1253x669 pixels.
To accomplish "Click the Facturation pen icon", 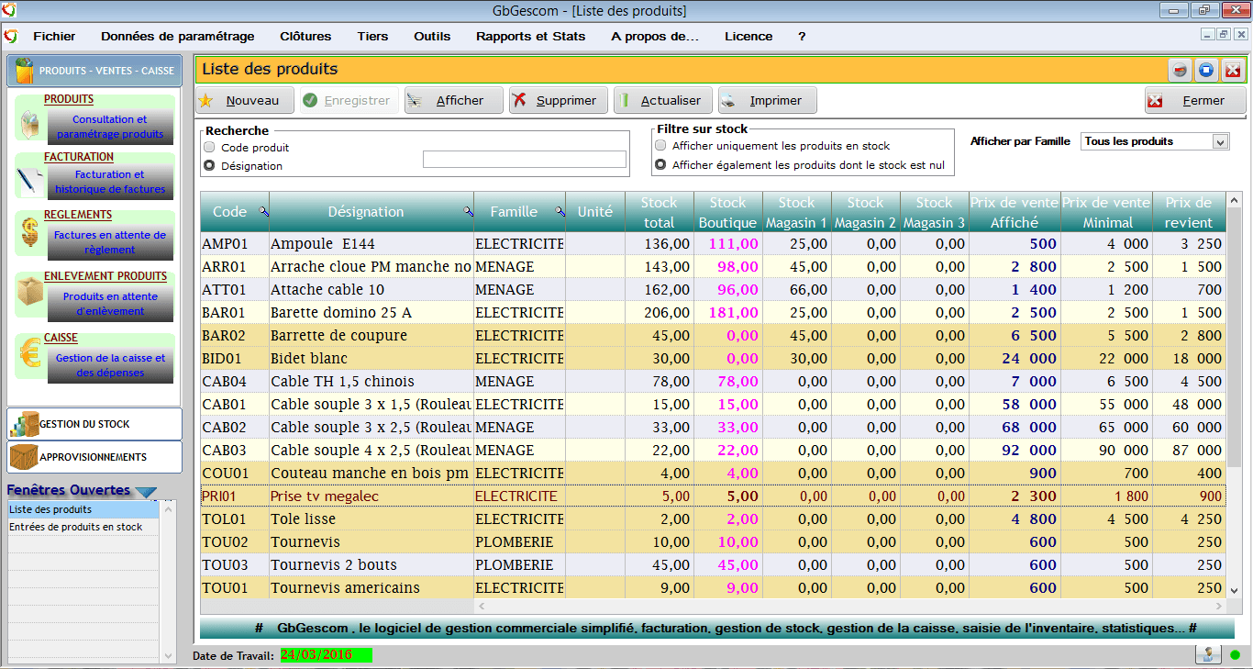I will tap(28, 179).
